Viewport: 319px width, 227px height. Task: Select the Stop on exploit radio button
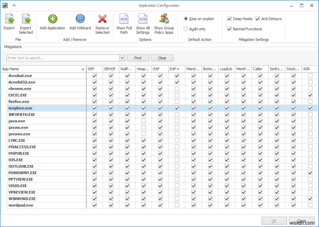pos(186,19)
